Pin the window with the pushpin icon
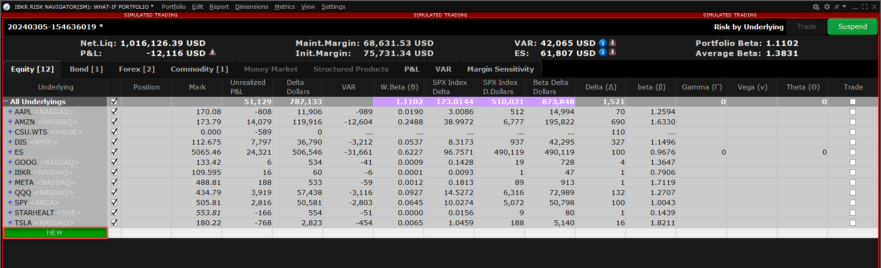This screenshot has width=881, height=268. coord(836,7)
